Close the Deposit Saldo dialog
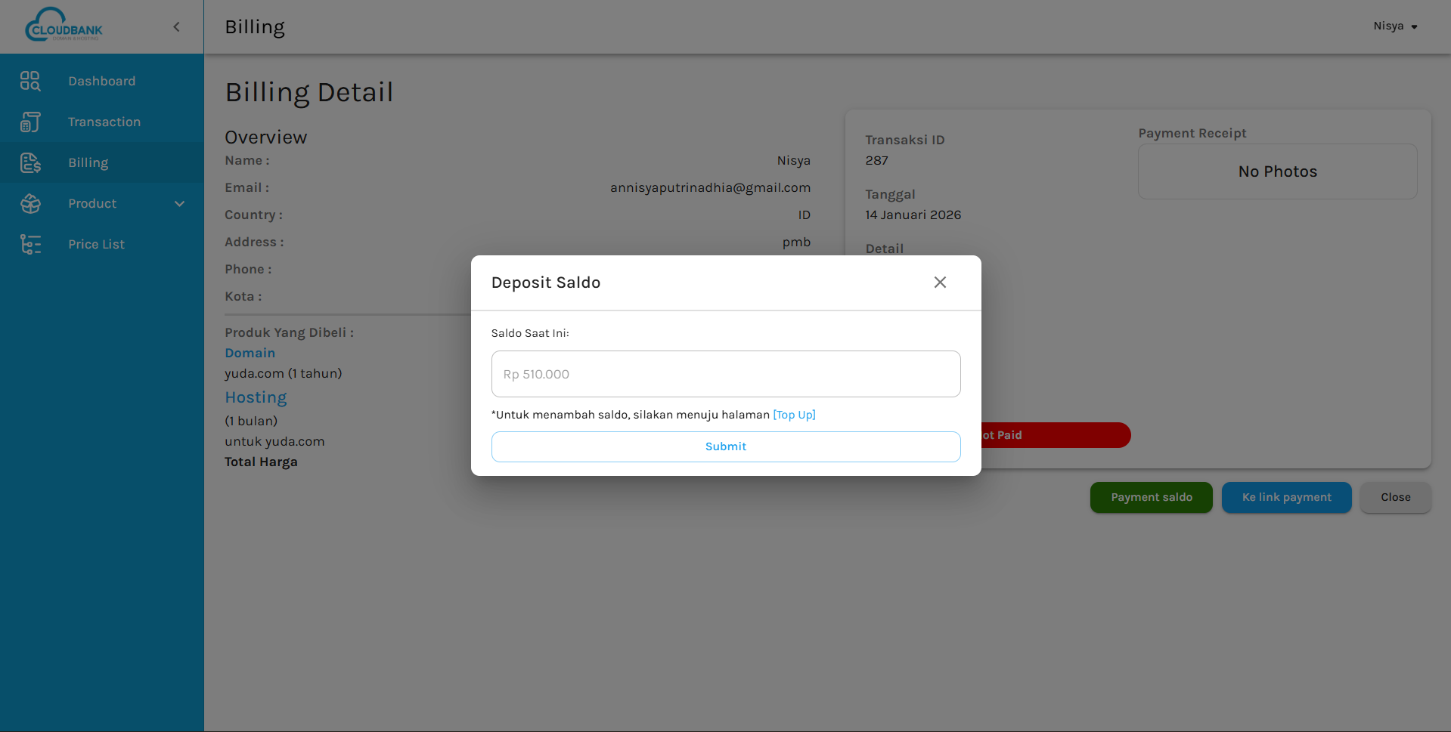This screenshot has height=732, width=1451. [x=940, y=282]
